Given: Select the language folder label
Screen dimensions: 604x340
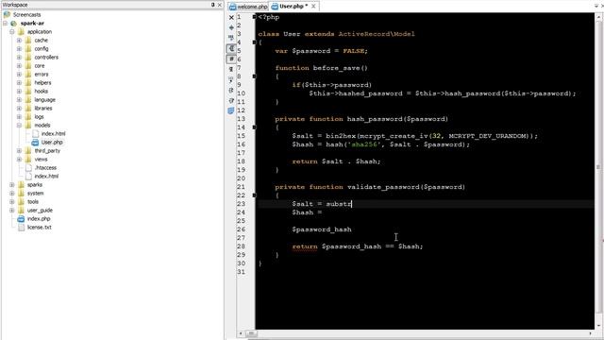Looking at the screenshot, I should coord(44,99).
